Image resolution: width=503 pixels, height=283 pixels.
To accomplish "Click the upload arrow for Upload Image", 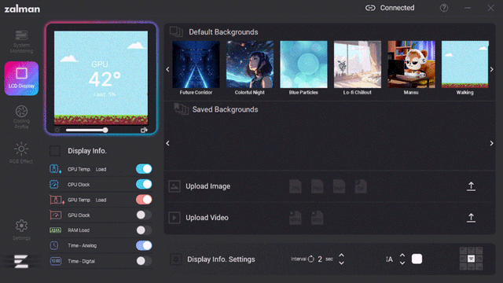I will click(471, 186).
